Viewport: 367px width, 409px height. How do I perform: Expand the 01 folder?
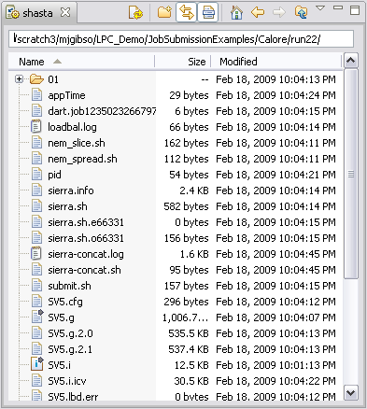click(x=20, y=79)
